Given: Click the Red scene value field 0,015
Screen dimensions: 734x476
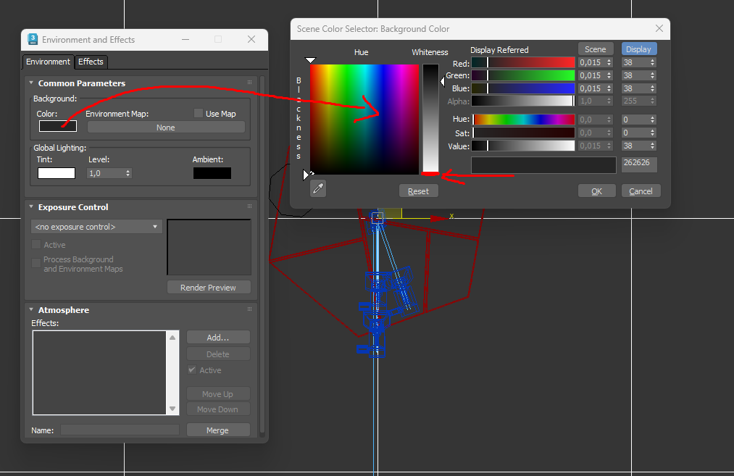Looking at the screenshot, I should pos(591,62).
